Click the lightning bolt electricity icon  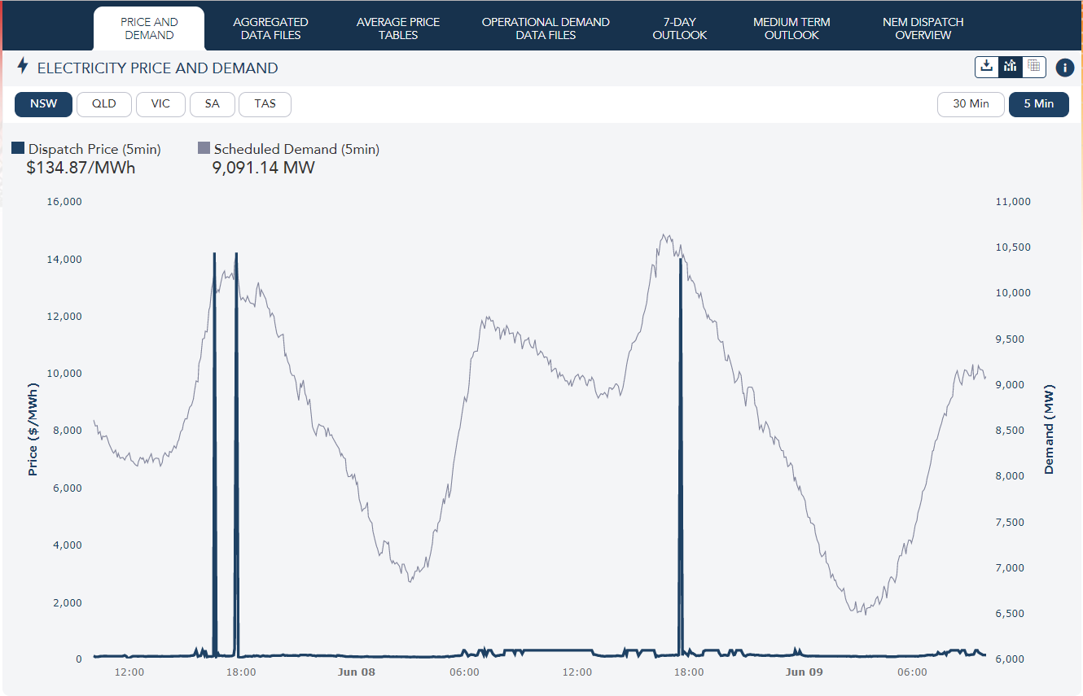pos(23,66)
